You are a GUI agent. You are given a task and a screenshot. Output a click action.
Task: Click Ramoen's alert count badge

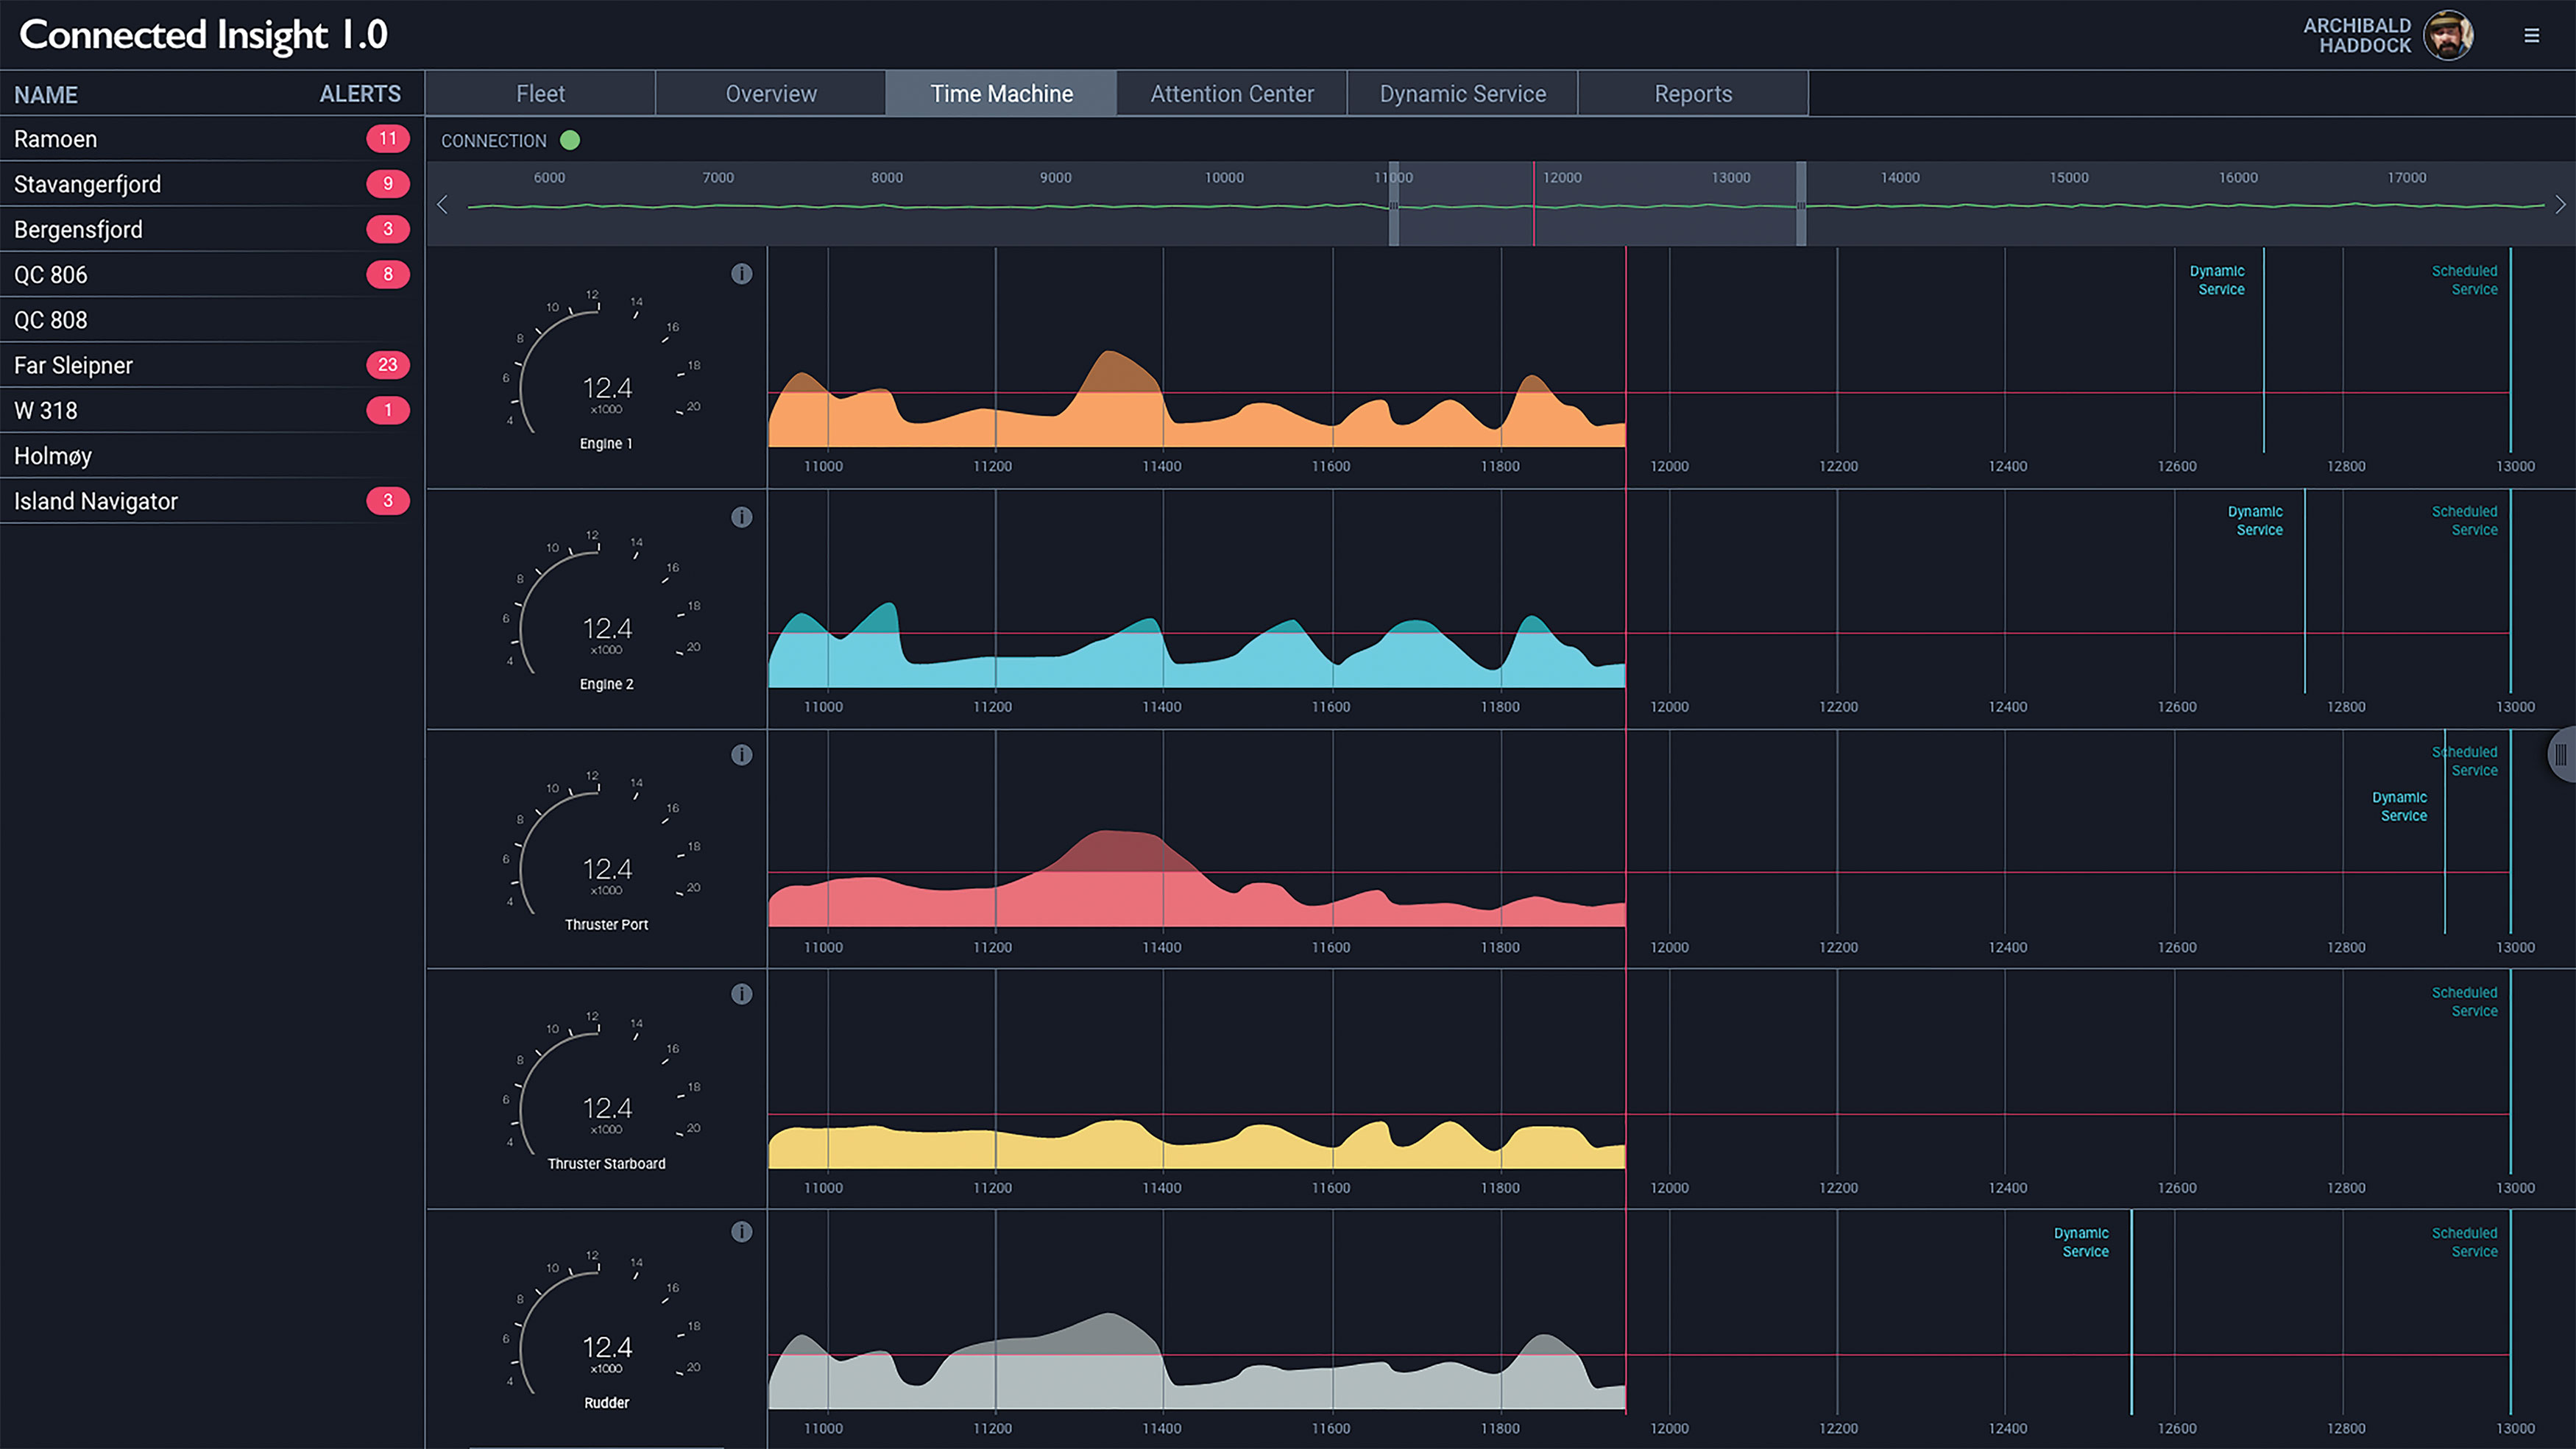388,139
